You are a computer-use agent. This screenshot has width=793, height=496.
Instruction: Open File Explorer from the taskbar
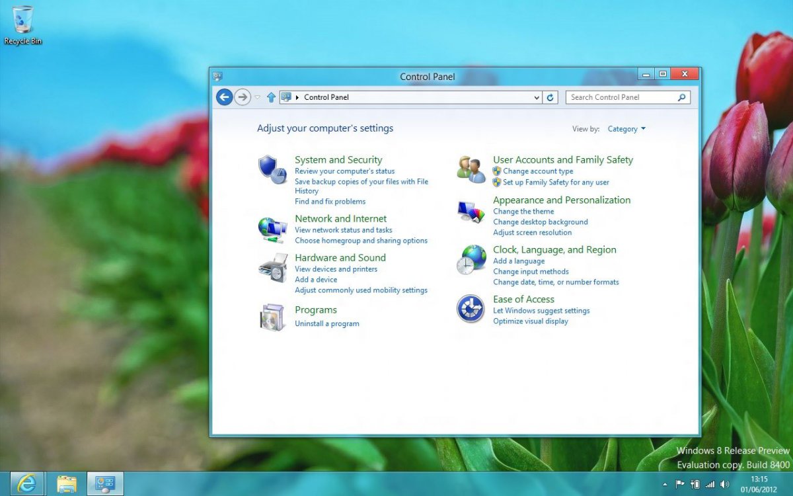point(66,484)
